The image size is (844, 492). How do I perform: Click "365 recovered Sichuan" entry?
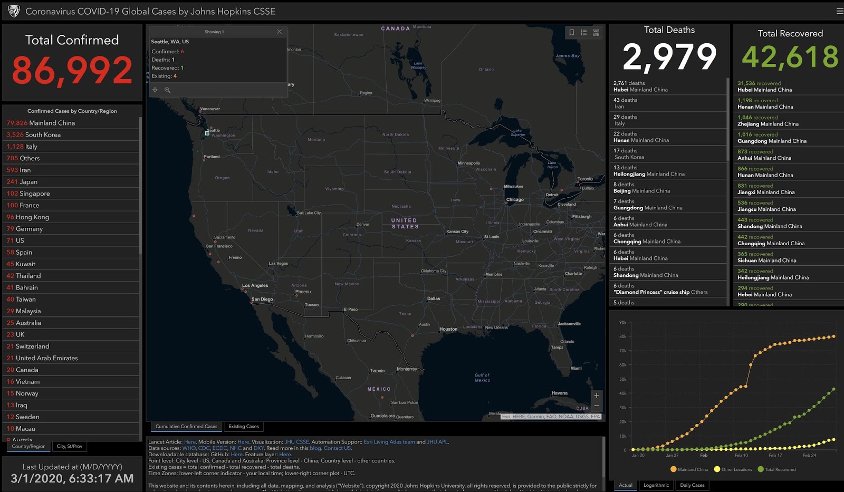click(x=789, y=257)
